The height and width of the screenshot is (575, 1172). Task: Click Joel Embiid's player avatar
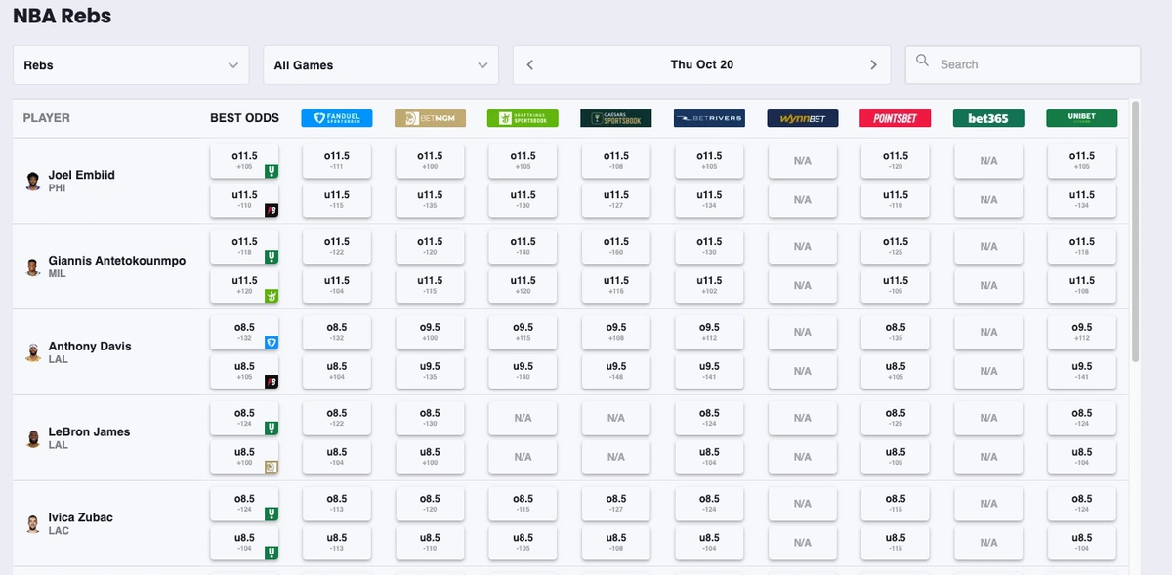point(33,182)
